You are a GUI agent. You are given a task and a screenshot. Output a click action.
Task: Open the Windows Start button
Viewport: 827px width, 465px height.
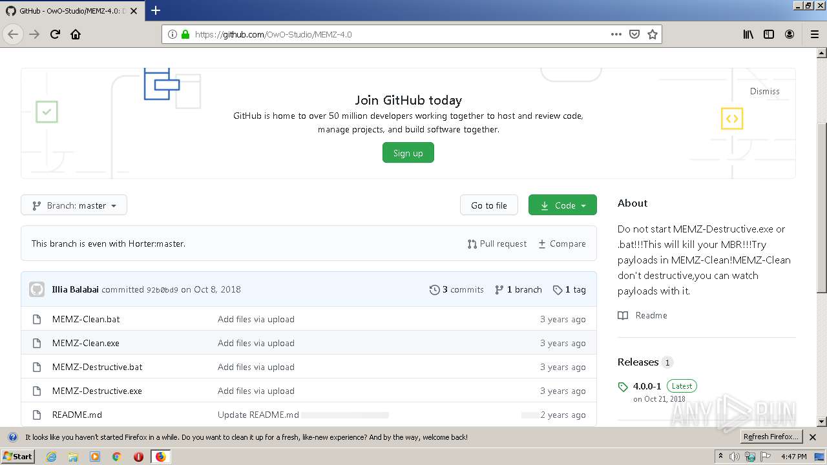pyautogui.click(x=17, y=456)
